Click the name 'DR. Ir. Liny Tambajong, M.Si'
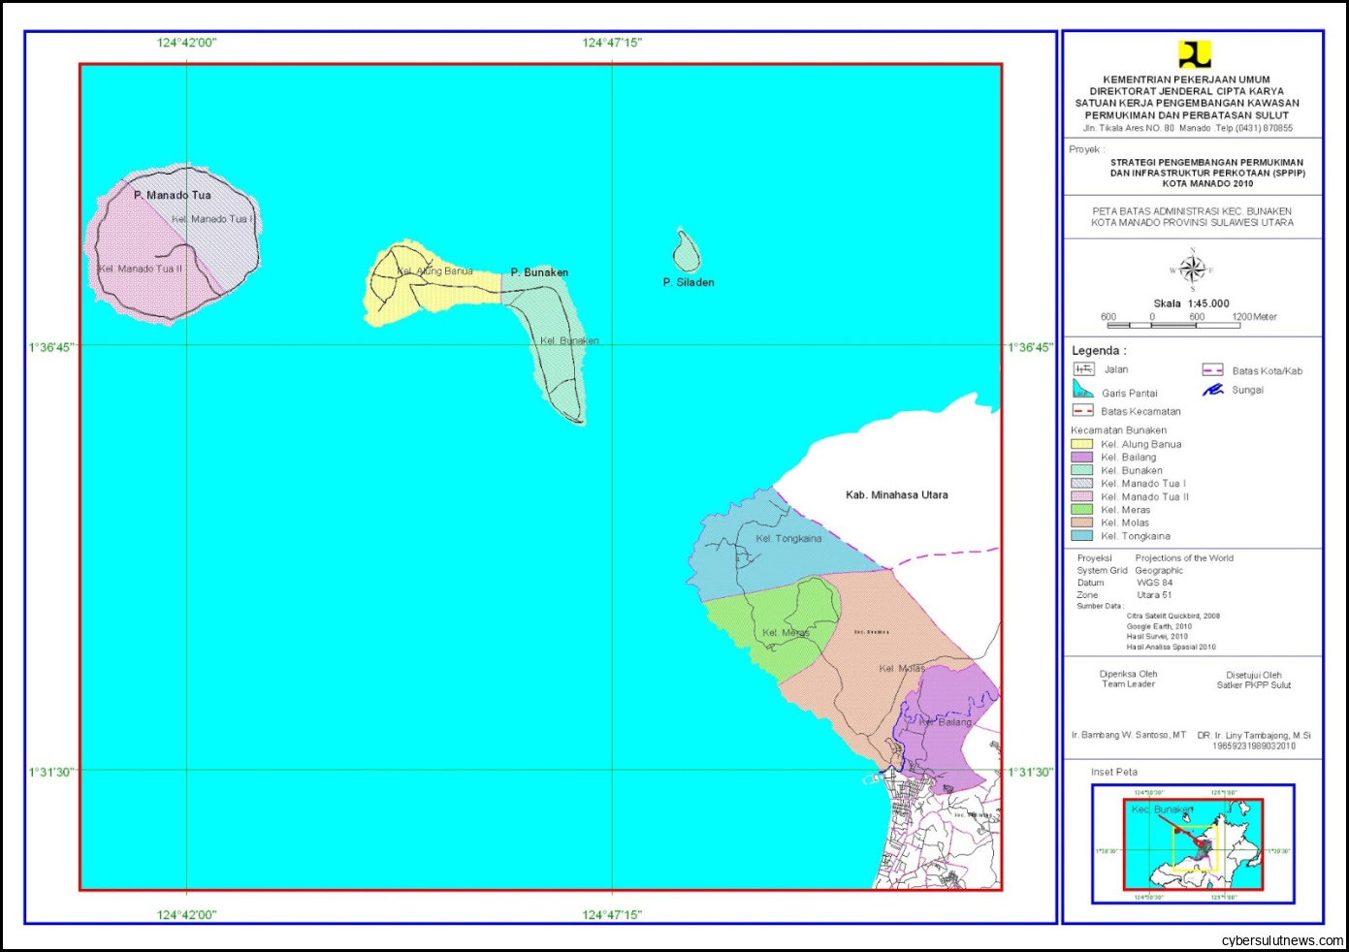The width and height of the screenshot is (1349, 952). point(1254,735)
